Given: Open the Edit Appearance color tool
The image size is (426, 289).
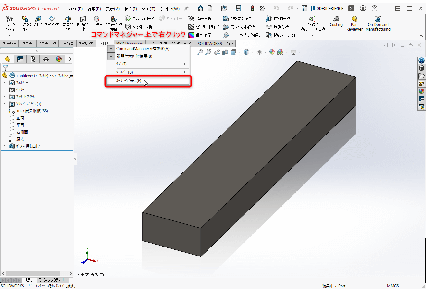Looking at the screenshot, I should 272,52.
